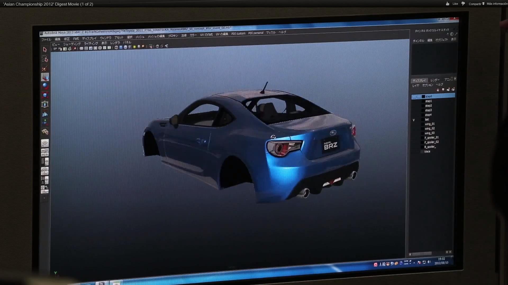Activate the Lasso select tool
The image size is (508, 285).
45,59
